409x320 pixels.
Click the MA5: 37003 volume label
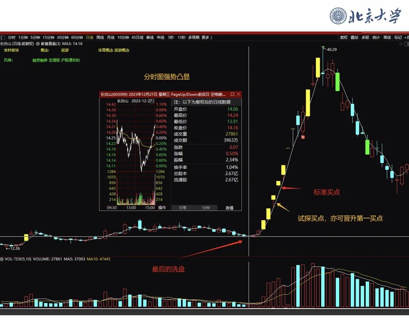[74, 259]
